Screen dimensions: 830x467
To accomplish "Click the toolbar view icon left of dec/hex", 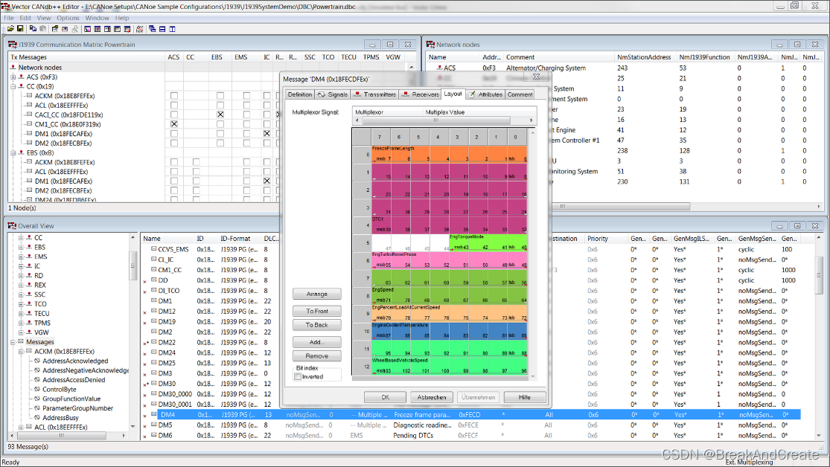I will [127, 29].
